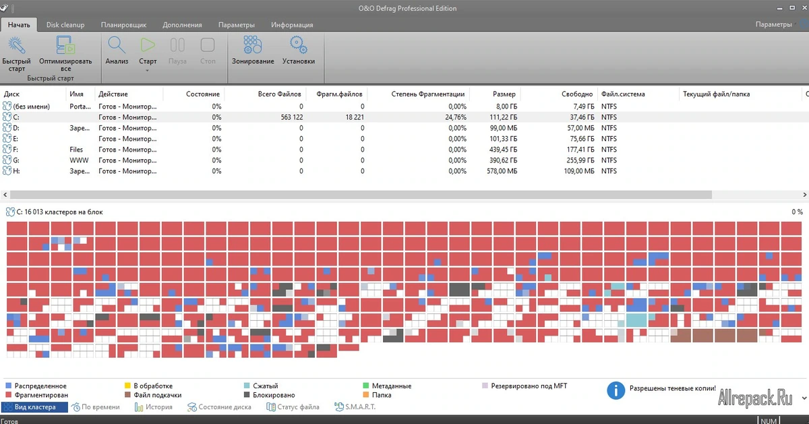Image resolution: width=809 pixels, height=424 pixels.
Task: Sort by Текущий файл/папка column header
Action: tap(741, 94)
